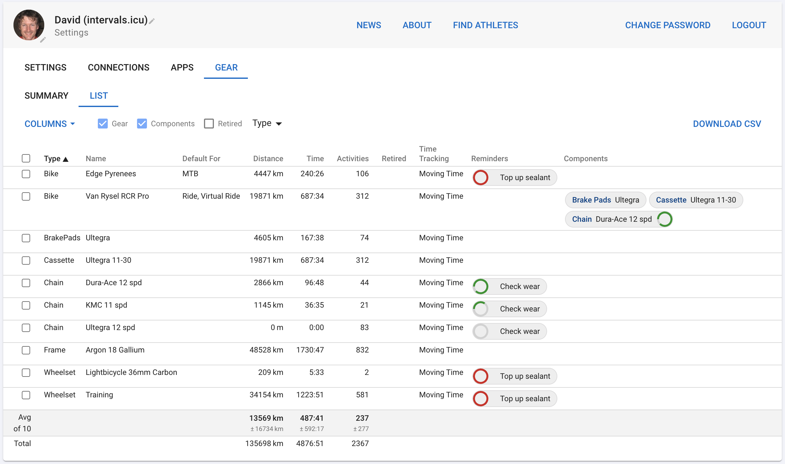Click the red circle on Lightbicycle wheelset reminder

481,376
